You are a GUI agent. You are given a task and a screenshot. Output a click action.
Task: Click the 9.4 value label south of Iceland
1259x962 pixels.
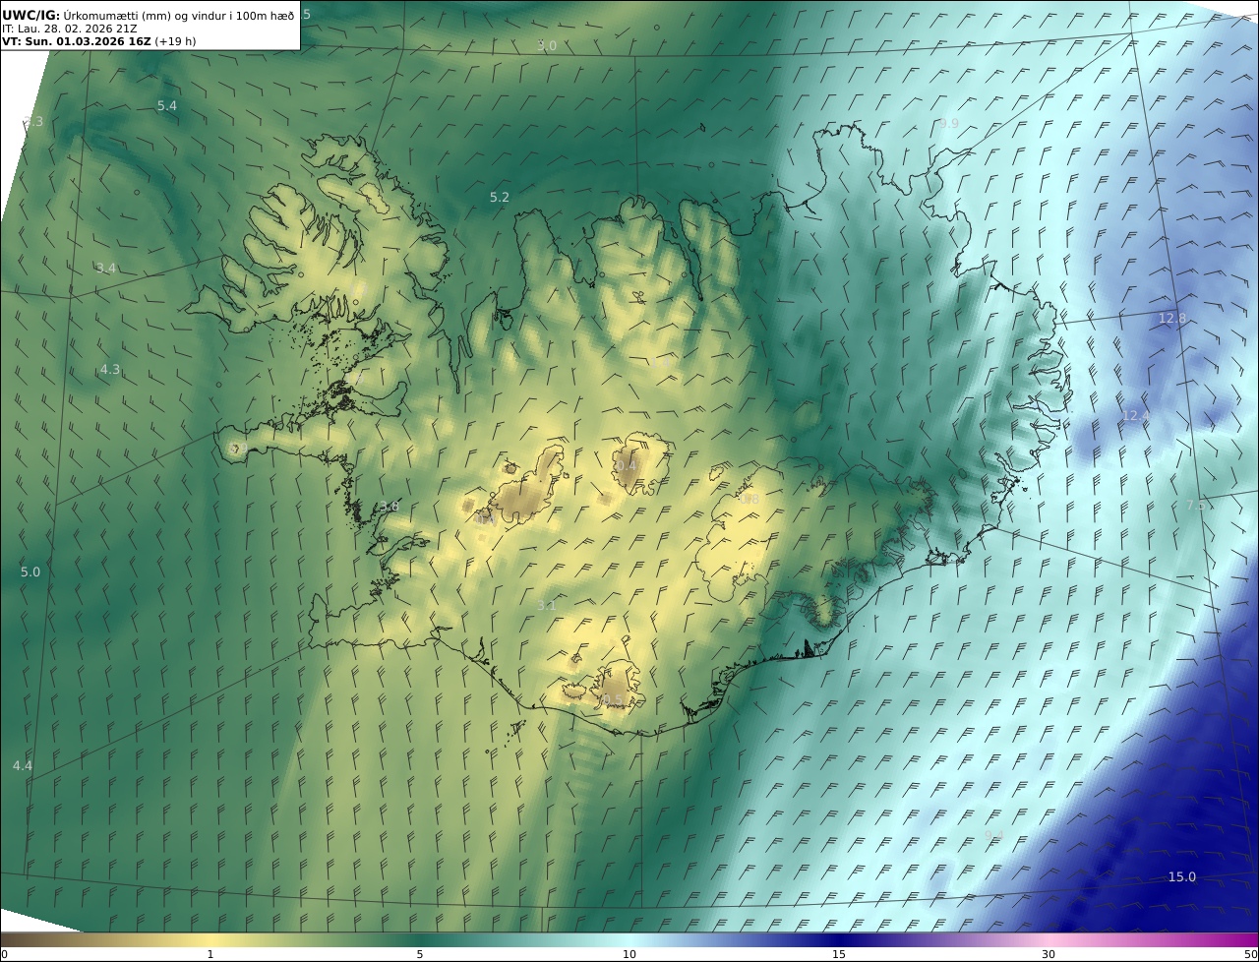point(994,836)
